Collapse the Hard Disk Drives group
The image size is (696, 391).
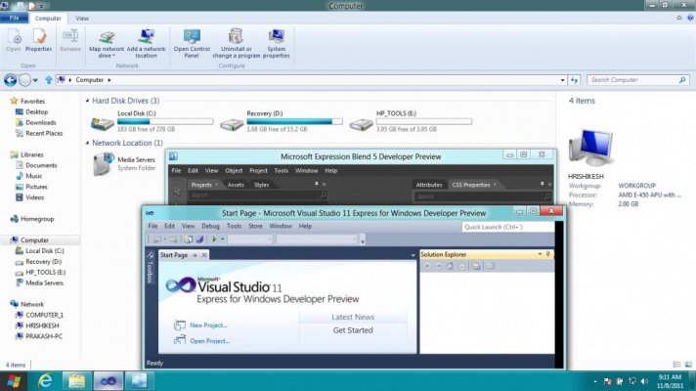tap(87, 101)
